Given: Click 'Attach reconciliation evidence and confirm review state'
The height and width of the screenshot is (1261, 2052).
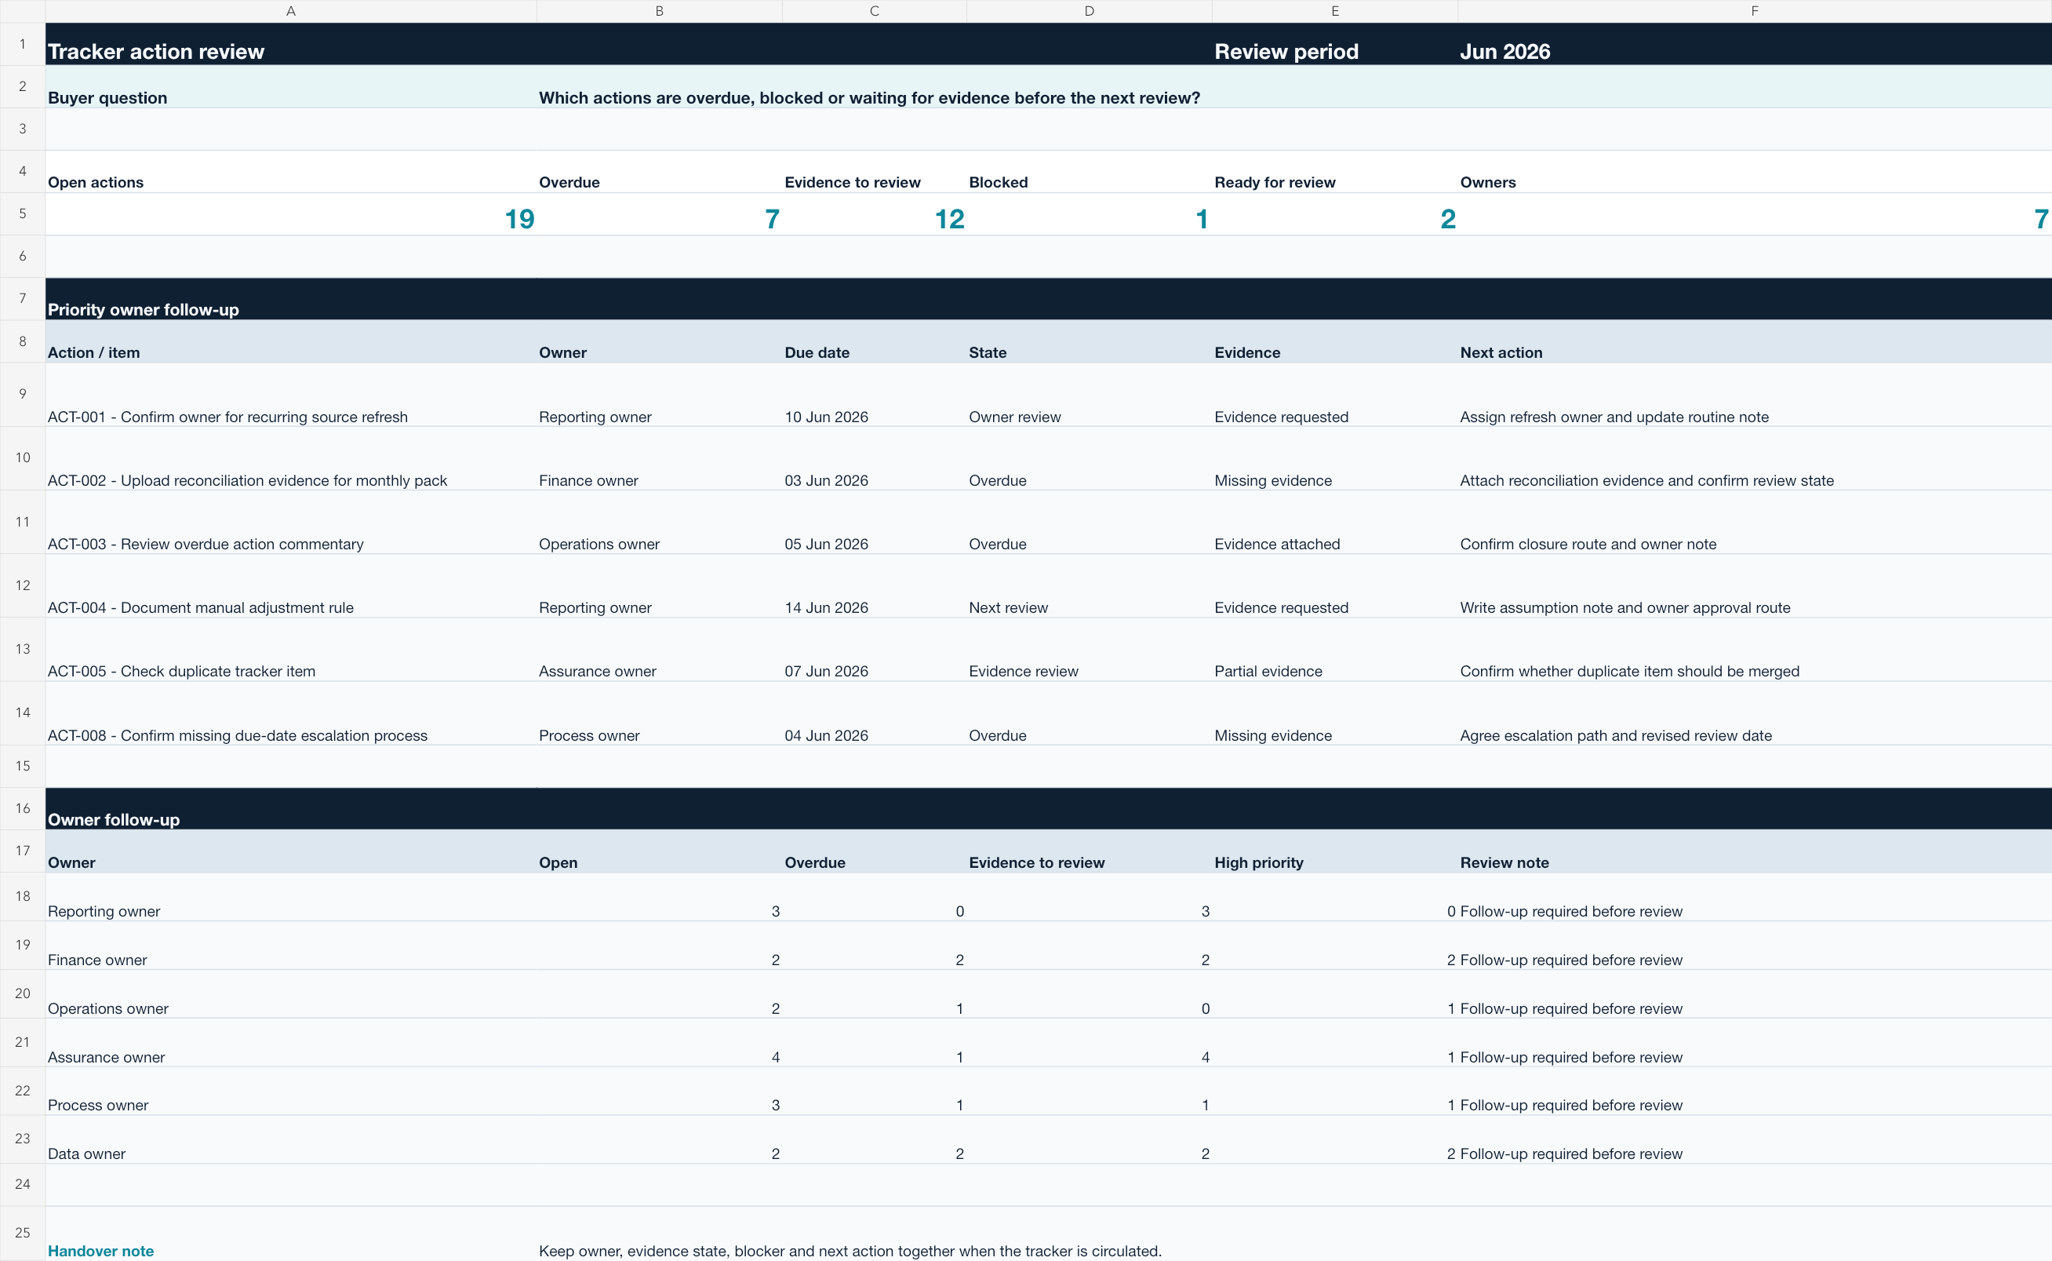Looking at the screenshot, I should tap(1647, 480).
